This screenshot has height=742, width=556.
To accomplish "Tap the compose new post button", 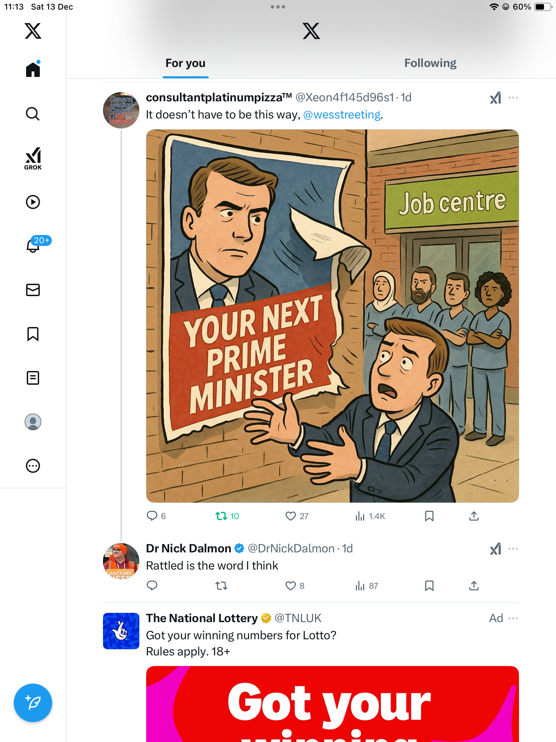I will 33,703.
